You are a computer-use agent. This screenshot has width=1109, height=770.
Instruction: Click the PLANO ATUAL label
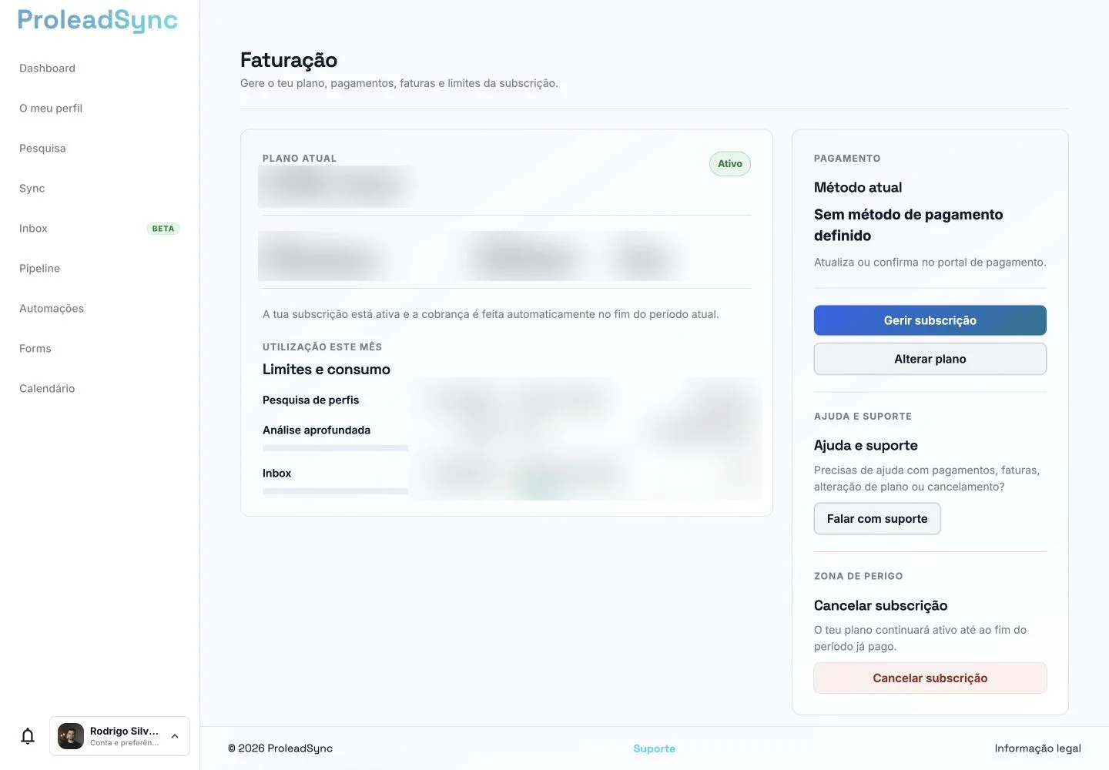point(300,159)
